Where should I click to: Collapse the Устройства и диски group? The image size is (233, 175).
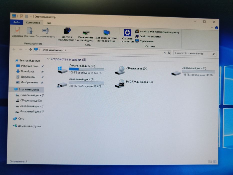click(48, 59)
